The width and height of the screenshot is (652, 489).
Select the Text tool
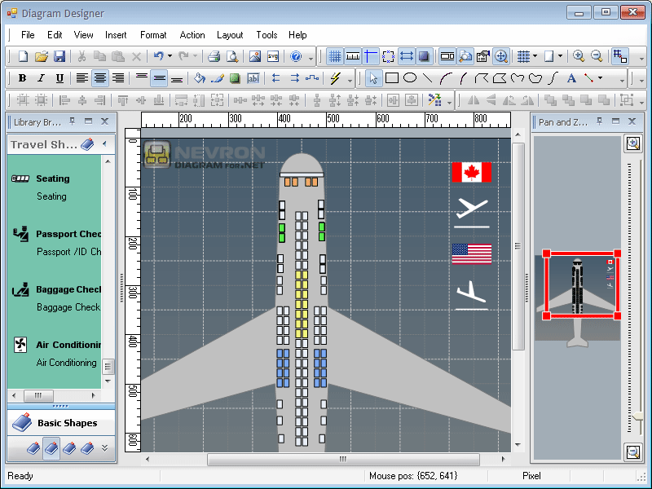pyautogui.click(x=570, y=77)
